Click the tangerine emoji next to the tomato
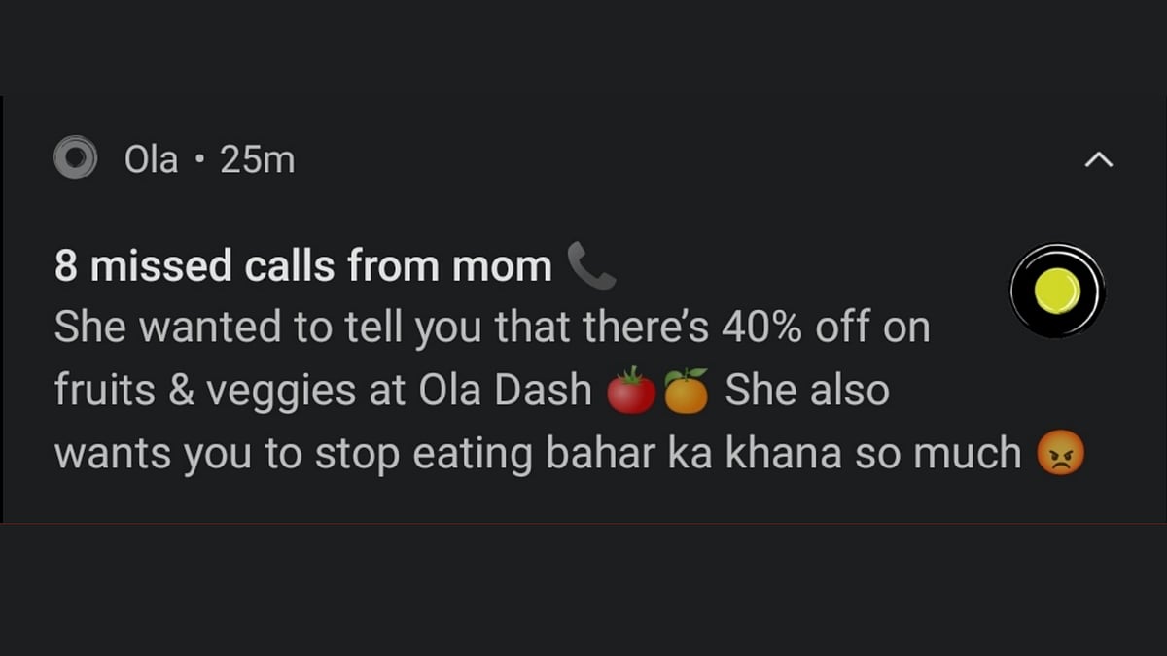The image size is (1167, 656). tap(688, 387)
